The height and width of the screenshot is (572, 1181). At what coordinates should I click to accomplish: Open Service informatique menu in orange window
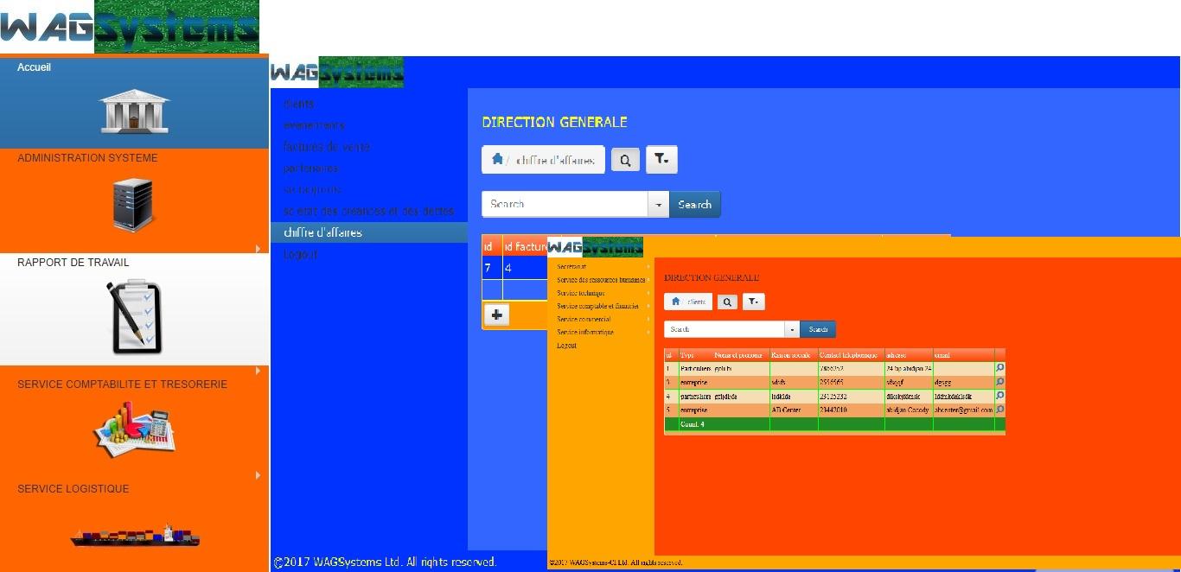point(585,332)
